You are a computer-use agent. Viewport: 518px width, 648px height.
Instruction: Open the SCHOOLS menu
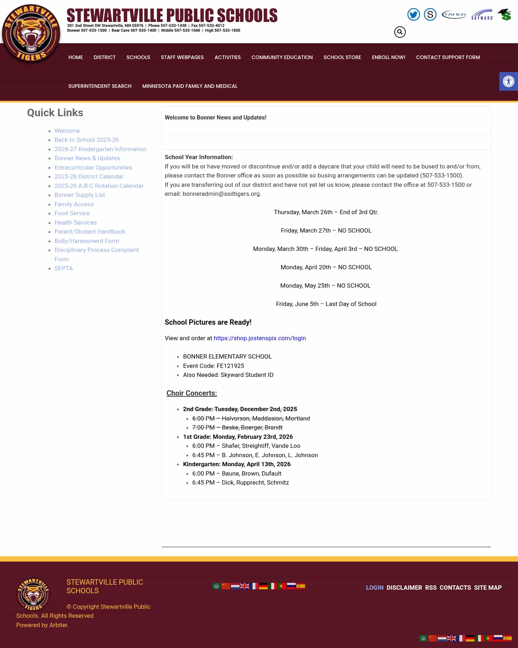(x=138, y=57)
